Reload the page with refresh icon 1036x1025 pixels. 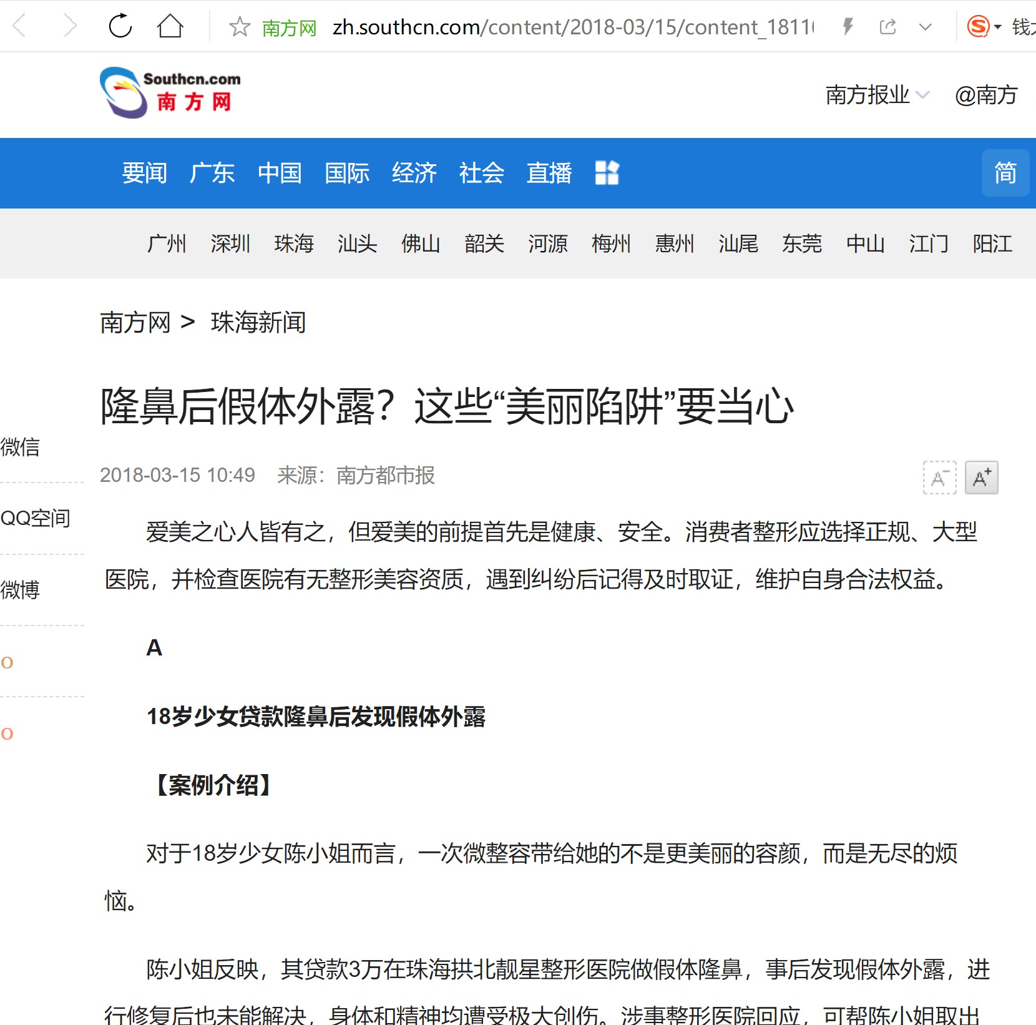(x=120, y=26)
